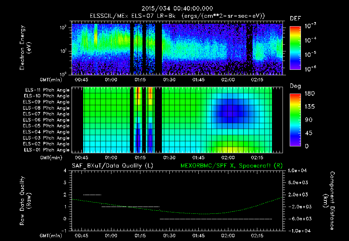Click the "ELS-08 Pitch Angle" row label
The width and height of the screenshot is (349, 241).
coord(46,108)
